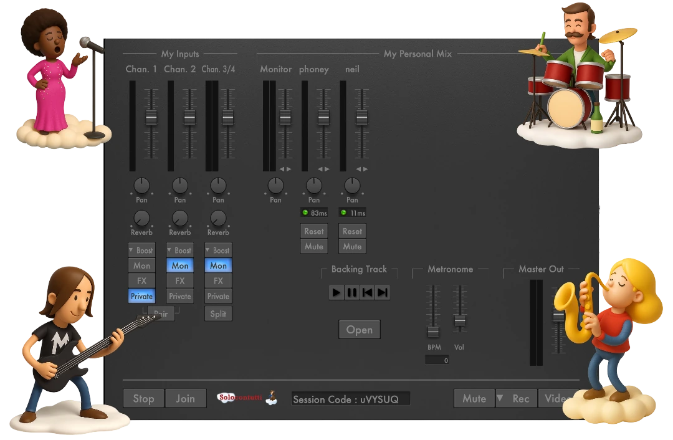673x440 pixels.
Task: Click the left/right arrows under the phoney fader
Action: point(323,169)
